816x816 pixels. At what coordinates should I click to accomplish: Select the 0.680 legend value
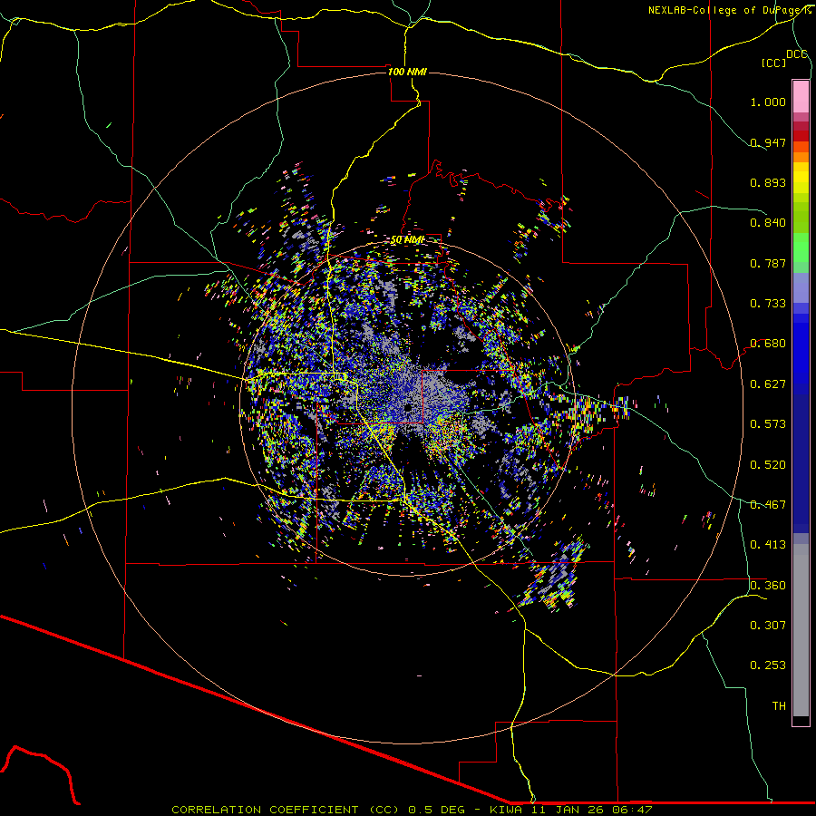[768, 344]
